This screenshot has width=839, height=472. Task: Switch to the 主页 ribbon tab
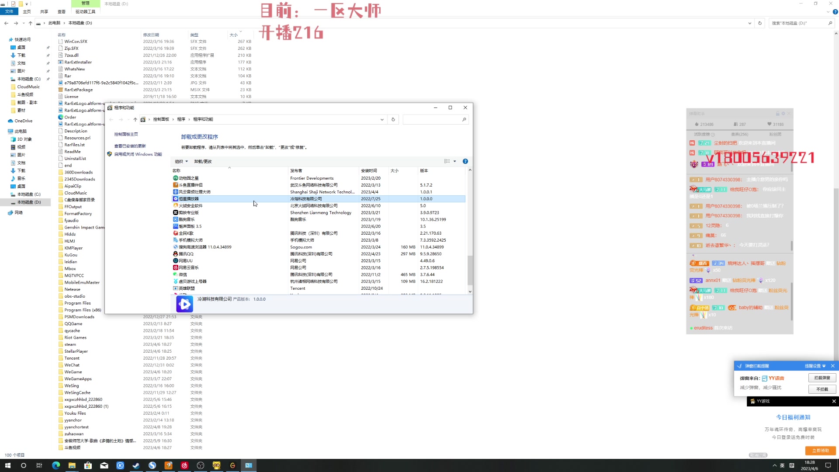coord(27,12)
